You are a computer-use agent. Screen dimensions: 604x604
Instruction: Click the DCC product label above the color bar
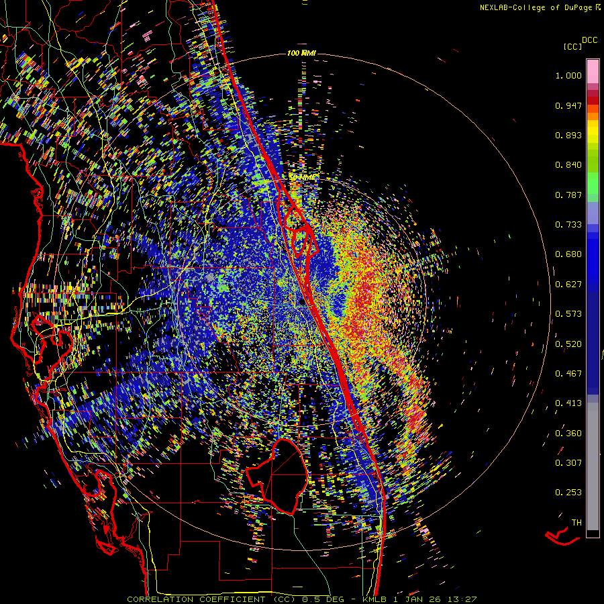pyautogui.click(x=590, y=40)
